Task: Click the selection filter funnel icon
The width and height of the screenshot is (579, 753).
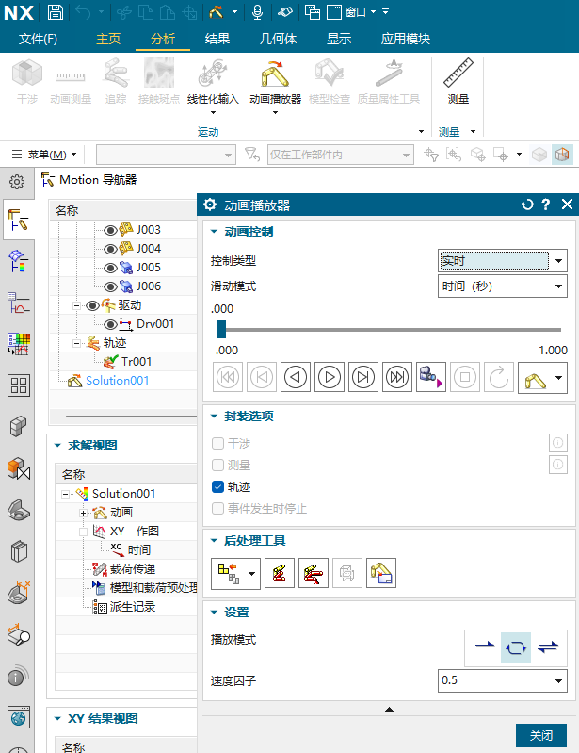Action: tap(252, 155)
